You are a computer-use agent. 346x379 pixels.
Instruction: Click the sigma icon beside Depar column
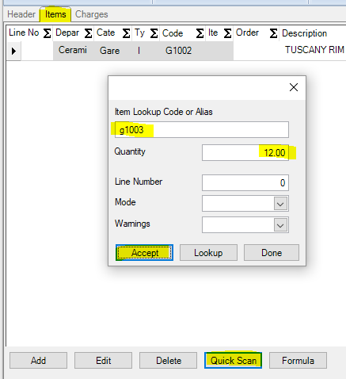click(x=88, y=33)
